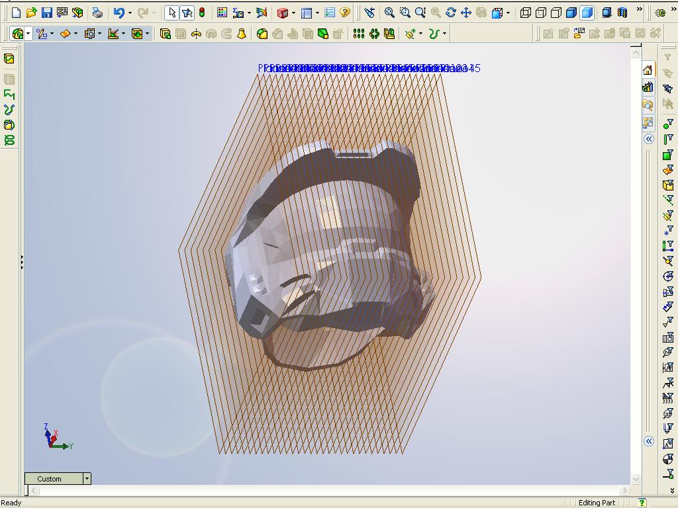Switch display to Hidden Lines Removed

click(556, 13)
